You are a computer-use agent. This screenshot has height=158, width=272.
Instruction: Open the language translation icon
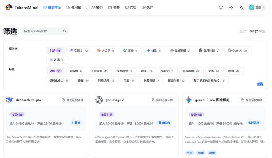pyautogui.click(x=241, y=8)
